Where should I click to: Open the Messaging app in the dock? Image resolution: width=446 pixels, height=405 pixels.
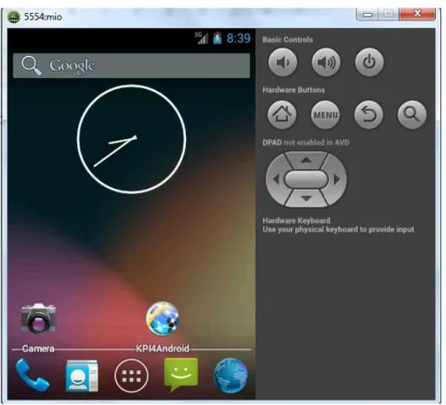pyautogui.click(x=181, y=375)
